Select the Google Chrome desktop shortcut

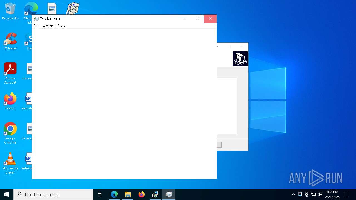point(10,133)
